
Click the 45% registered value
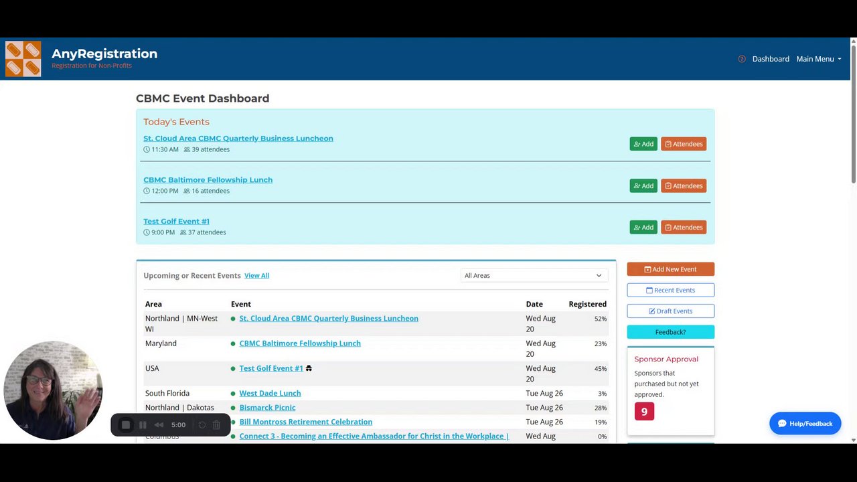[601, 369]
